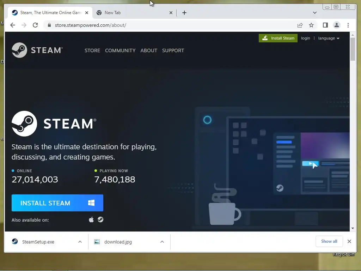
Task: Open the tab search chevron
Action: click(x=315, y=13)
